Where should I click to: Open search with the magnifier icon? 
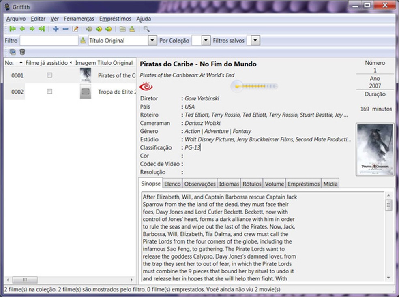[146, 29]
